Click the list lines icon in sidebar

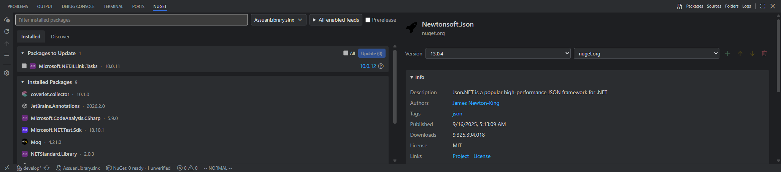coord(6,55)
